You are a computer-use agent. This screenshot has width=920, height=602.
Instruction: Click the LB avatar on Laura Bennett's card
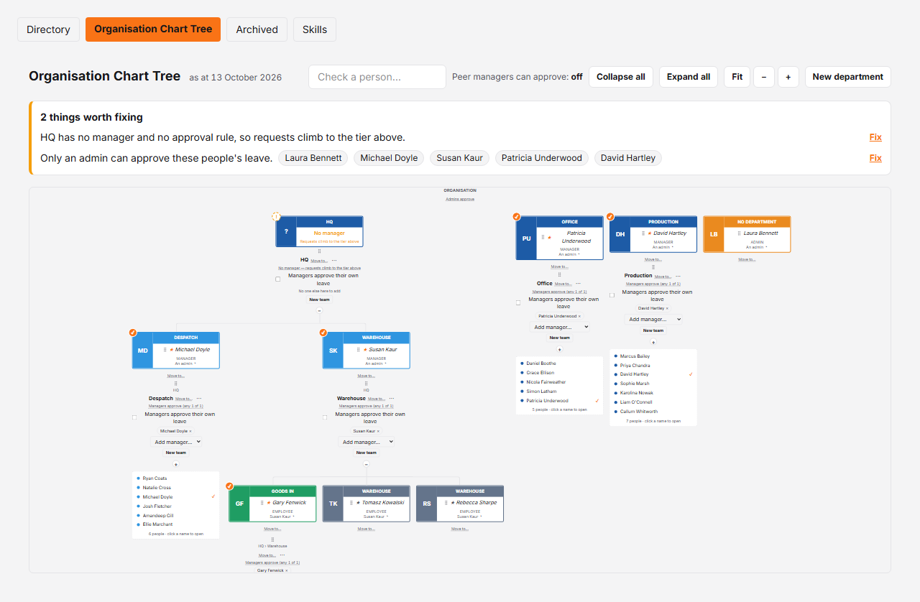(713, 235)
